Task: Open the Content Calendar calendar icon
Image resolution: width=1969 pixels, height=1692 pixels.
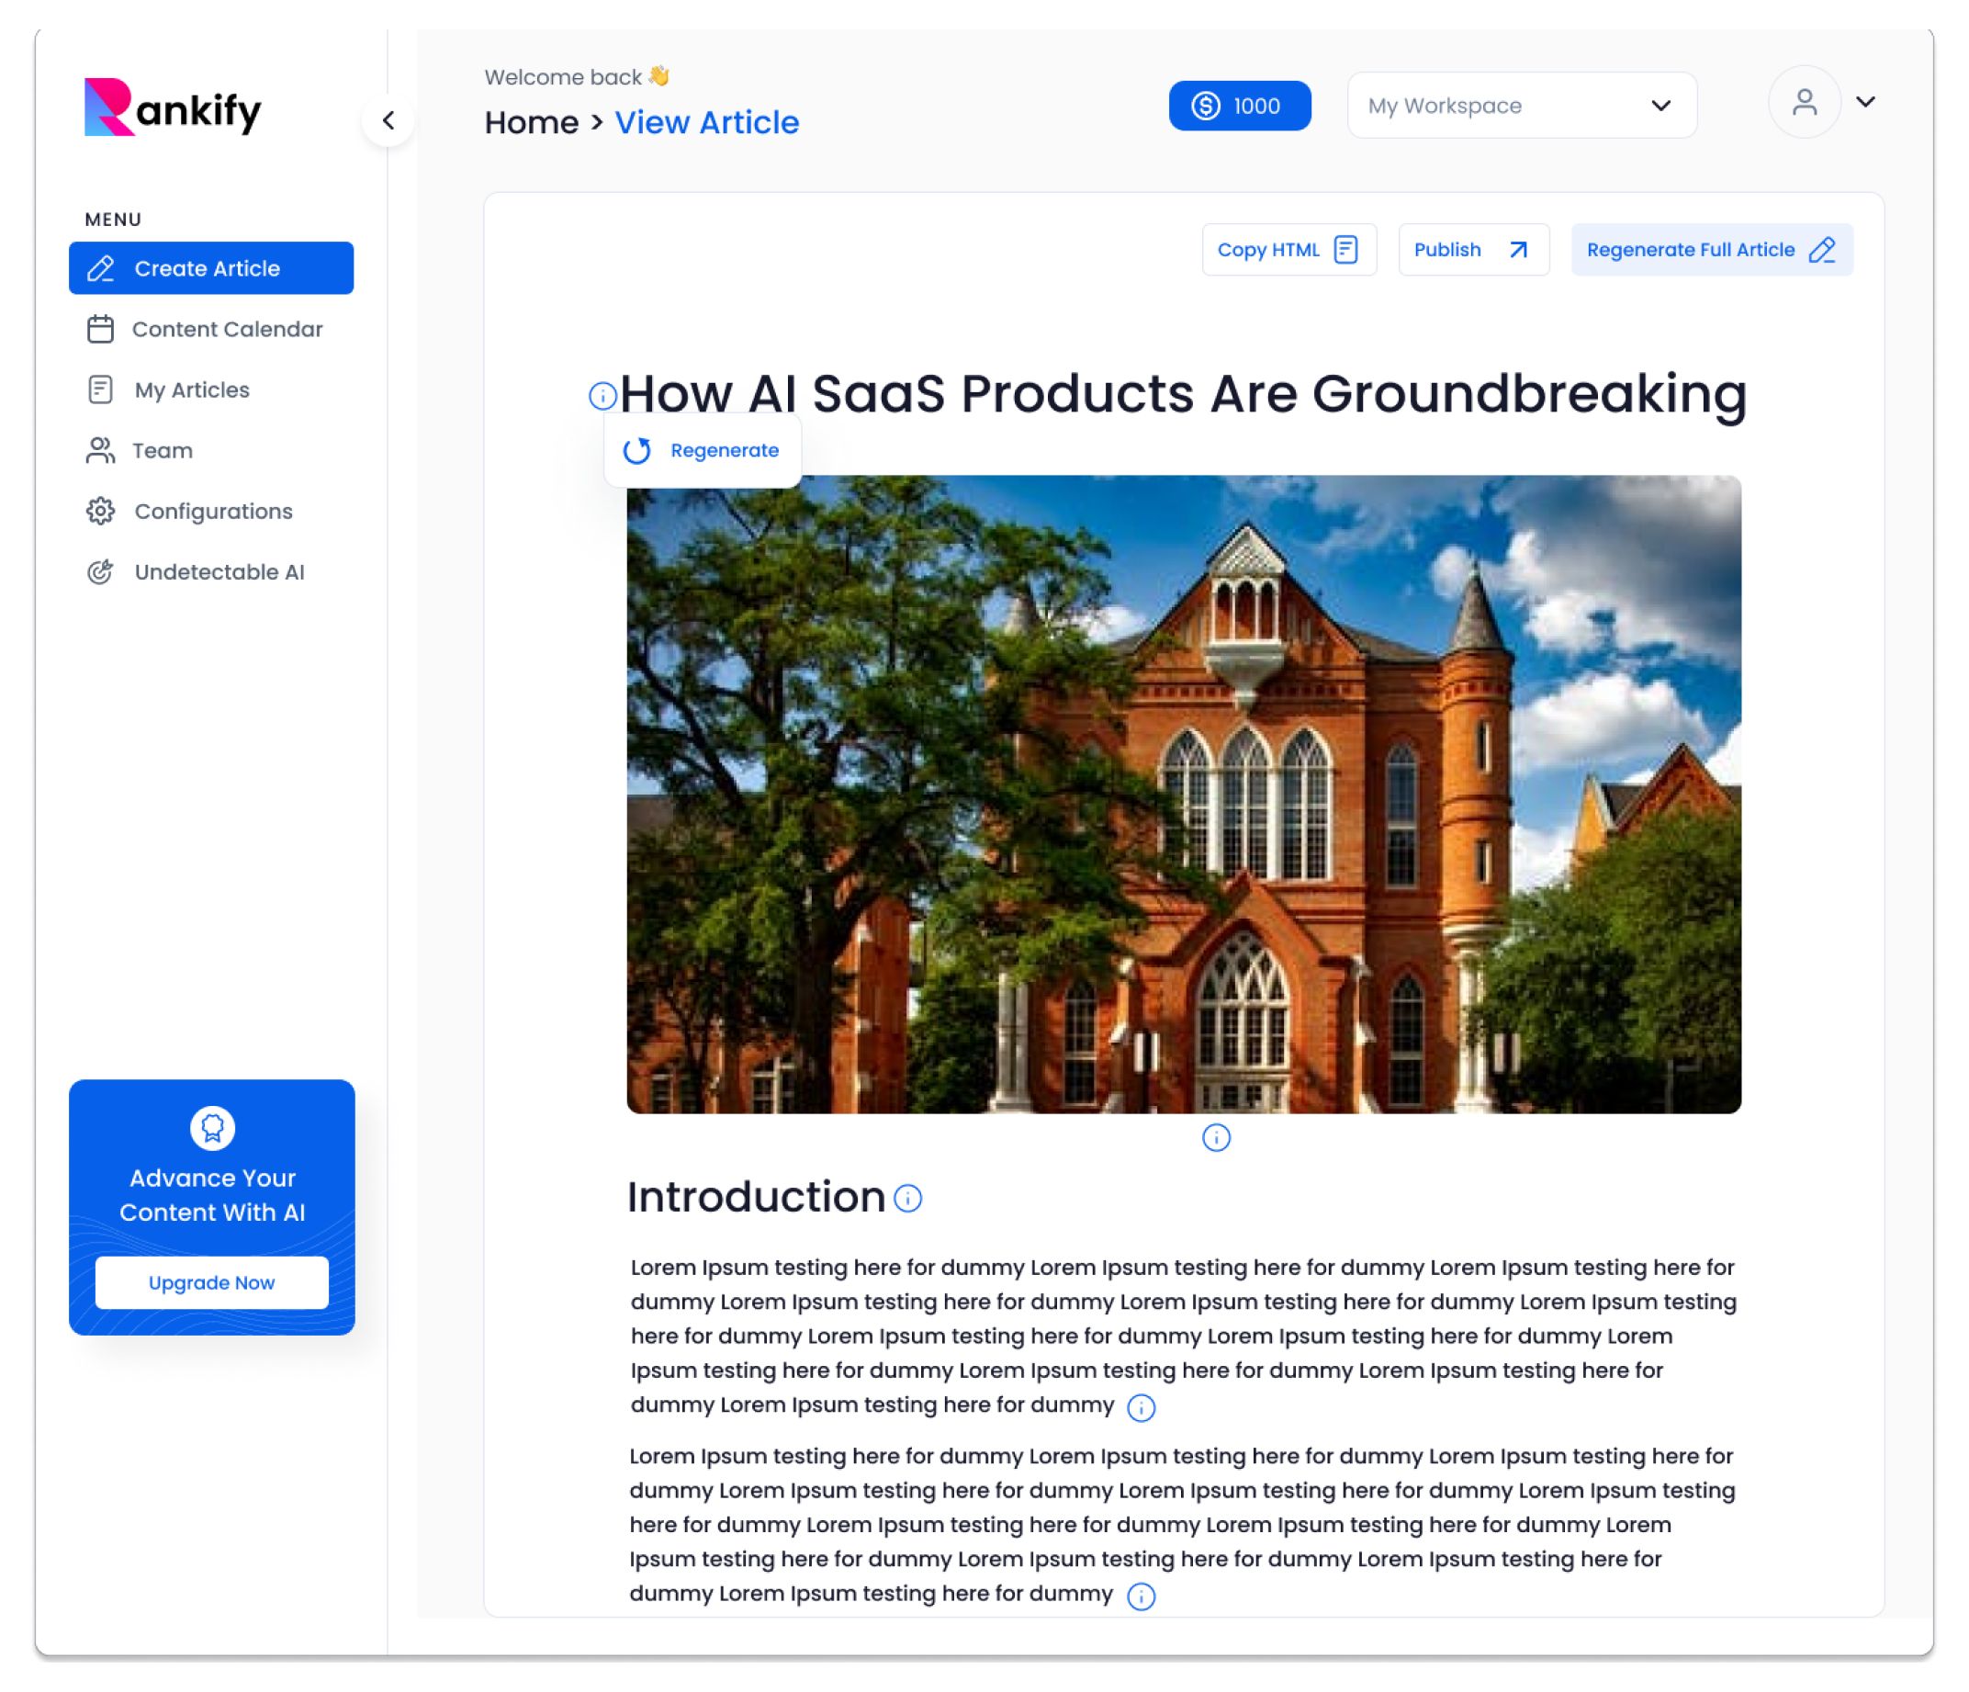Action: click(x=100, y=329)
